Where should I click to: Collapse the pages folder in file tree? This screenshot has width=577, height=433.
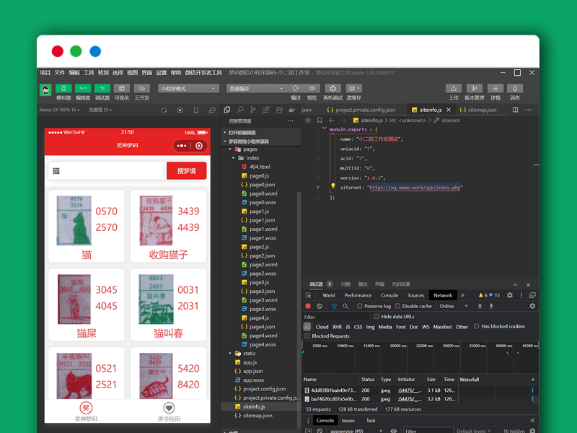232,149
